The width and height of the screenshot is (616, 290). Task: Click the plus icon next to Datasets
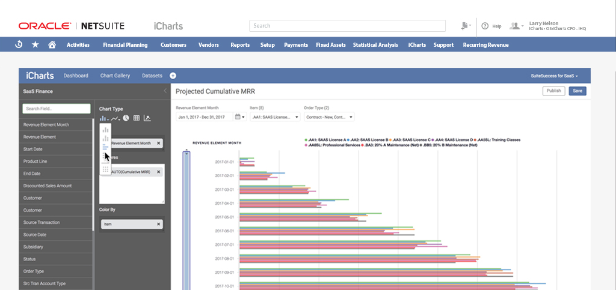pos(173,76)
